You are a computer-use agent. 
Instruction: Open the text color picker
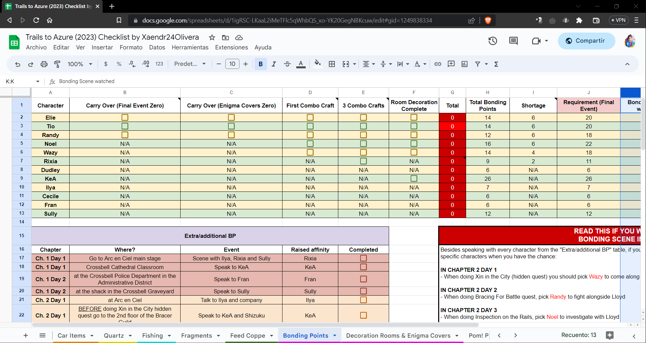click(301, 64)
